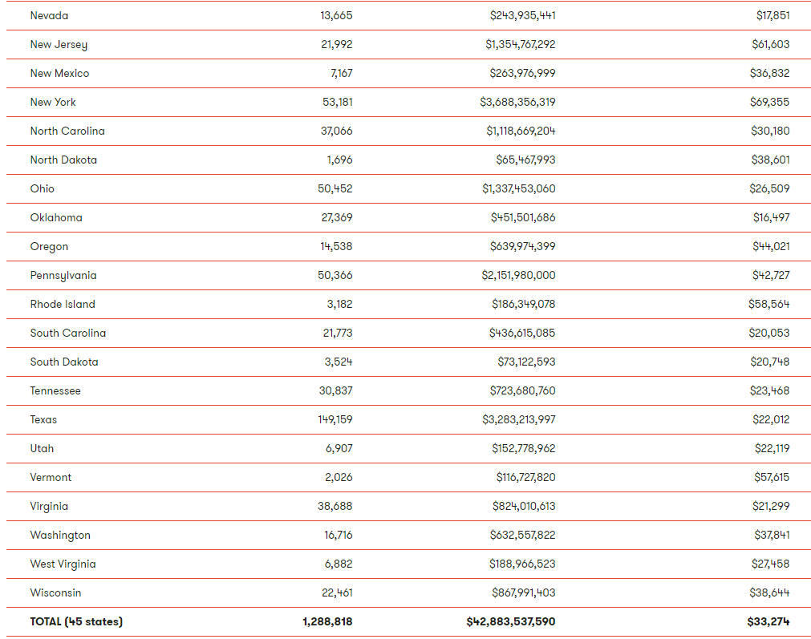The width and height of the screenshot is (811, 639).
Task: Select Texas count value 149,159
Action: coord(335,420)
